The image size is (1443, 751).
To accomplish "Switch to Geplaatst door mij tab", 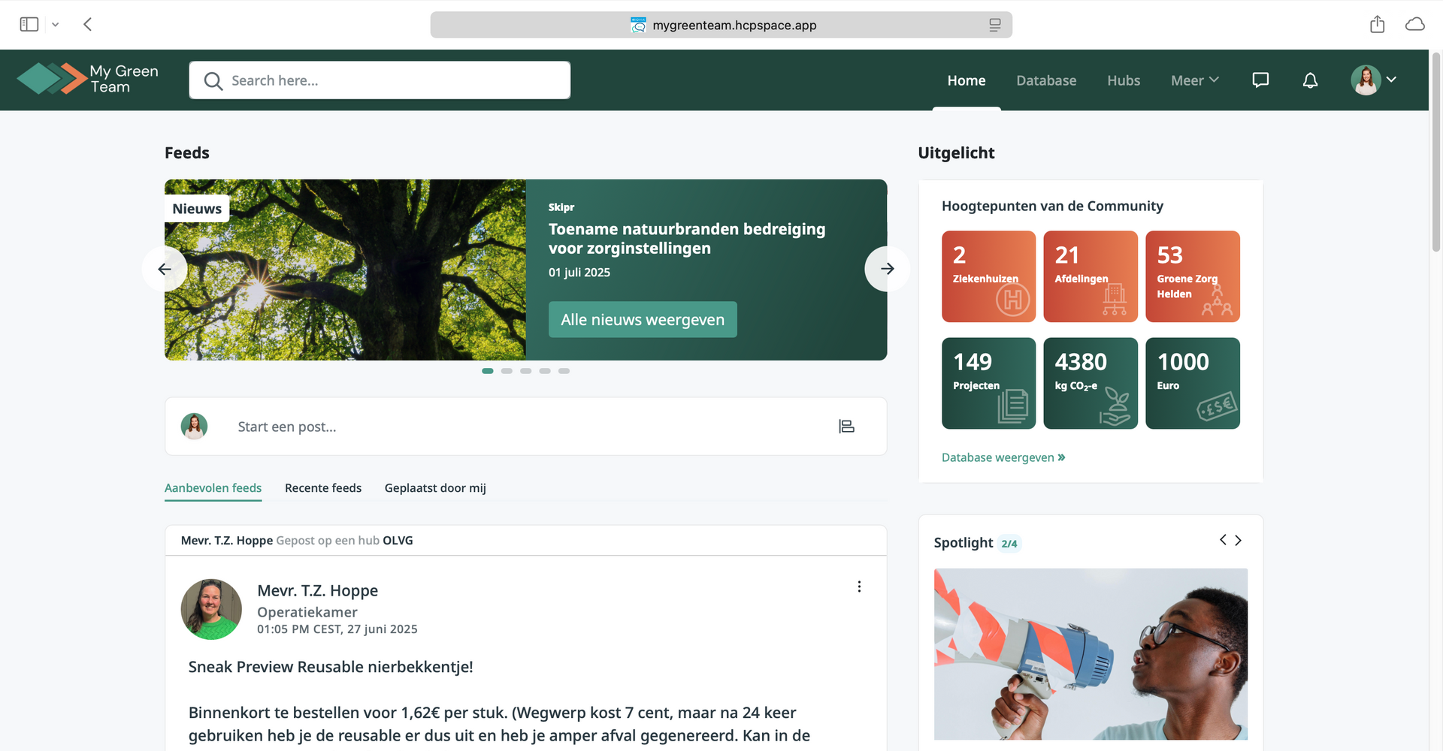I will (x=435, y=488).
